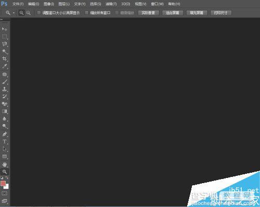Open the 视图(V) menu
Screen dimensions: 260x207
(x=140, y=4)
